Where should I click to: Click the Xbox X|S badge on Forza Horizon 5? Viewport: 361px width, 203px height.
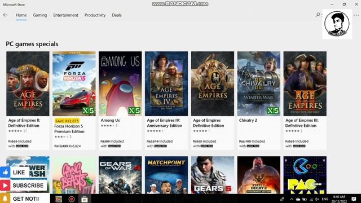pyautogui.click(x=89, y=111)
